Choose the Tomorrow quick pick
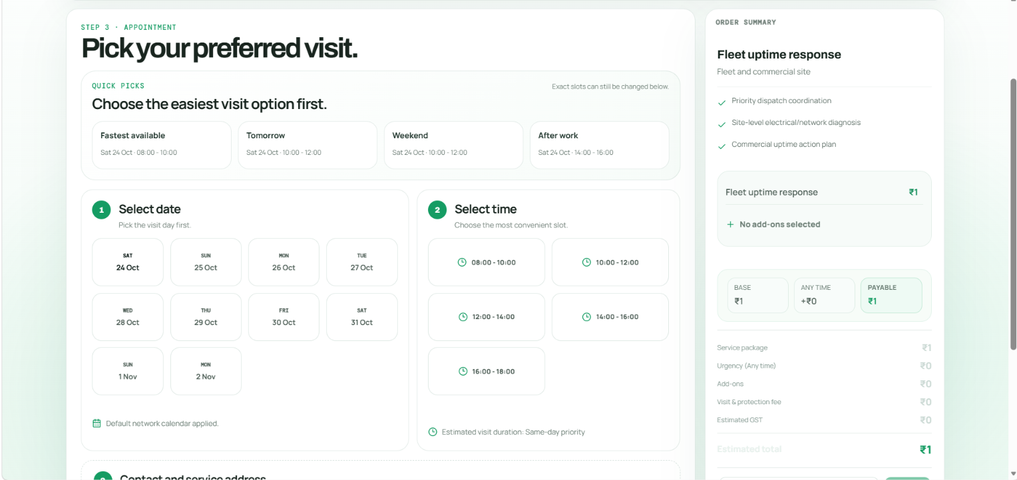This screenshot has height=480, width=1017. click(x=307, y=145)
